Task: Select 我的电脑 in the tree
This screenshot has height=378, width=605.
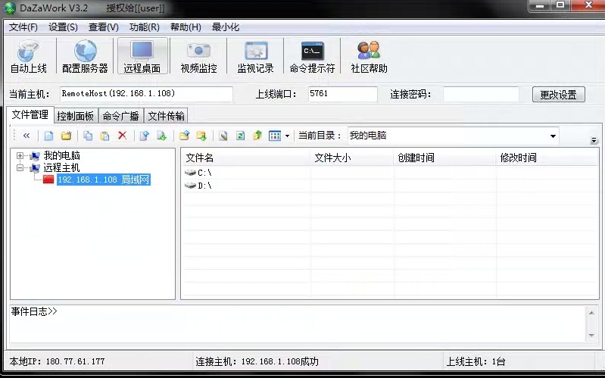Action: point(62,155)
